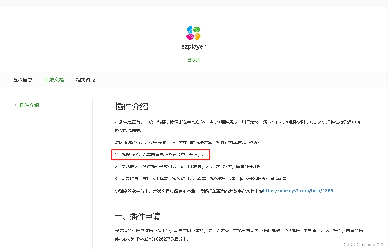388x249 pixels.
Task: Switch to the 开发文档 tab
Action: (x=54, y=80)
